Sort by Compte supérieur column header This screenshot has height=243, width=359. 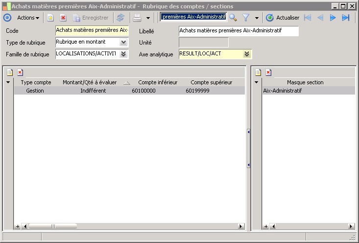pyautogui.click(x=211, y=82)
